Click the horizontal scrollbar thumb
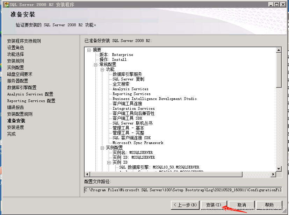The height and width of the screenshot is (215, 289). pyautogui.click(x=166, y=174)
